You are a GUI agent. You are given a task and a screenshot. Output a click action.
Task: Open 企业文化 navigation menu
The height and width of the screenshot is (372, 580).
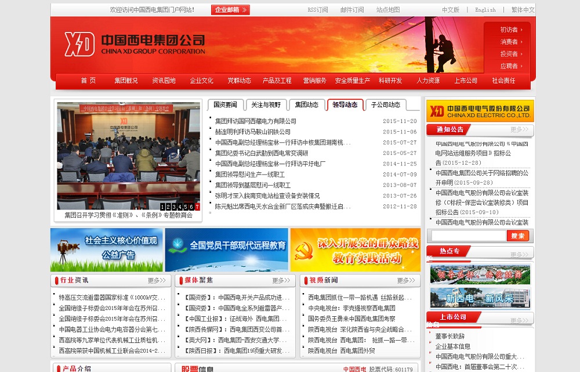click(x=202, y=80)
